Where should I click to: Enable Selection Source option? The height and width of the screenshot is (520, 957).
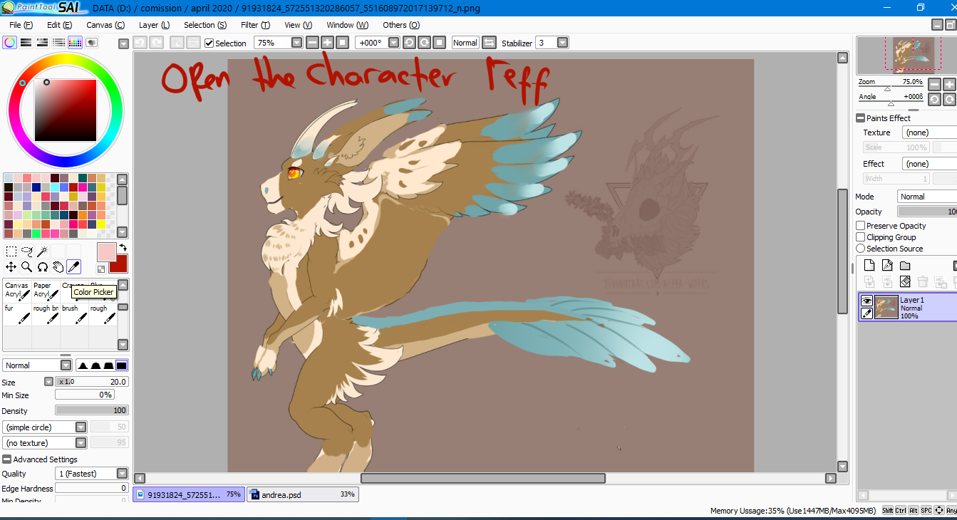click(x=861, y=249)
